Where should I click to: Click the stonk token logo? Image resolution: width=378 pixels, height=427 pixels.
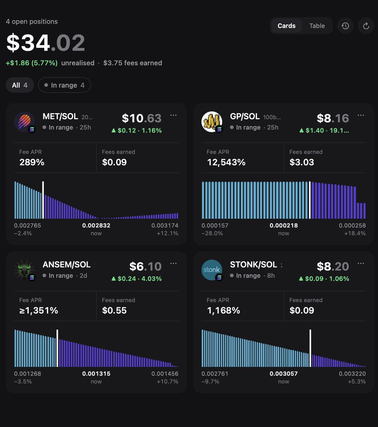tap(212, 270)
